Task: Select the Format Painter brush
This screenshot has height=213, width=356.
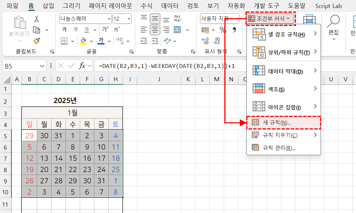Action: (36, 41)
